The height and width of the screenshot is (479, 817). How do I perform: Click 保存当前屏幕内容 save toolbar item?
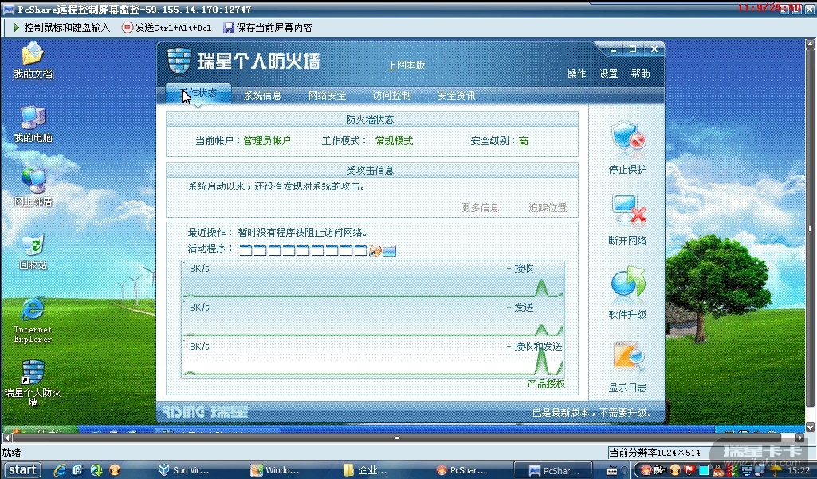click(268, 28)
